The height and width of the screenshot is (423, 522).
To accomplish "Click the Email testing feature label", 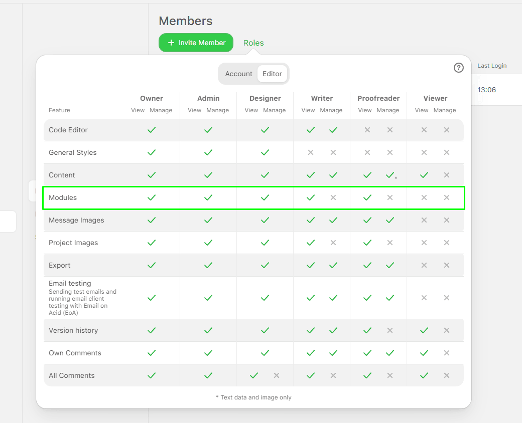I will click(x=70, y=283).
